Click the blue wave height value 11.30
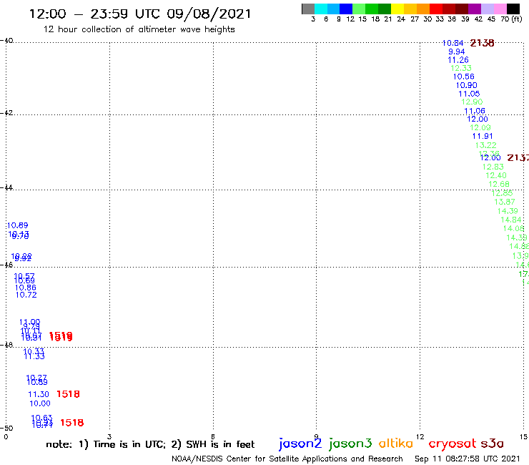 point(39,394)
